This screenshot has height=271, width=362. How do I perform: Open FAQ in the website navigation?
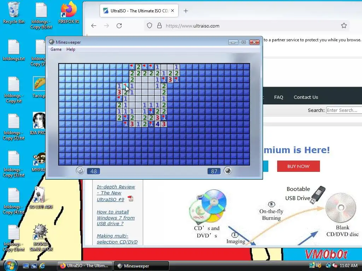pyautogui.click(x=279, y=97)
